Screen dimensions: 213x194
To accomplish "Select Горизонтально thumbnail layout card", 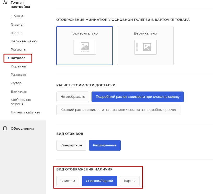I will point(84,46).
